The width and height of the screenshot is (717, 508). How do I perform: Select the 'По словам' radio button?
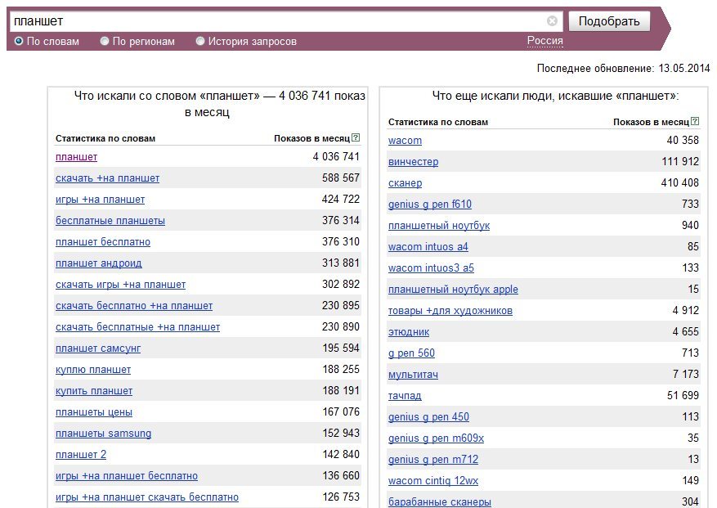(19, 42)
